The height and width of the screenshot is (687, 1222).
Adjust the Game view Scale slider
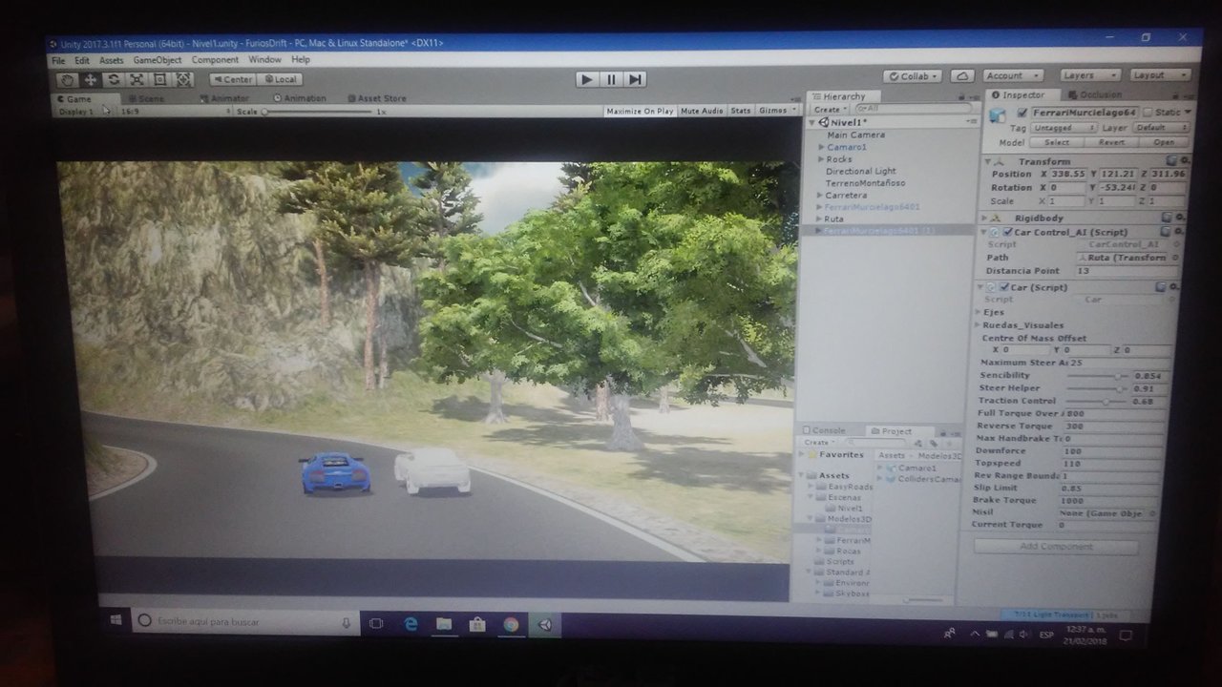[316, 112]
